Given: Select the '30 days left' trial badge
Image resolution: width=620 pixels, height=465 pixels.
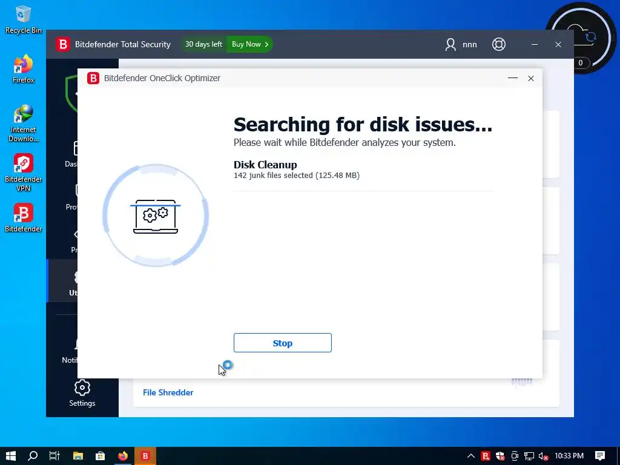Looking at the screenshot, I should tap(203, 44).
